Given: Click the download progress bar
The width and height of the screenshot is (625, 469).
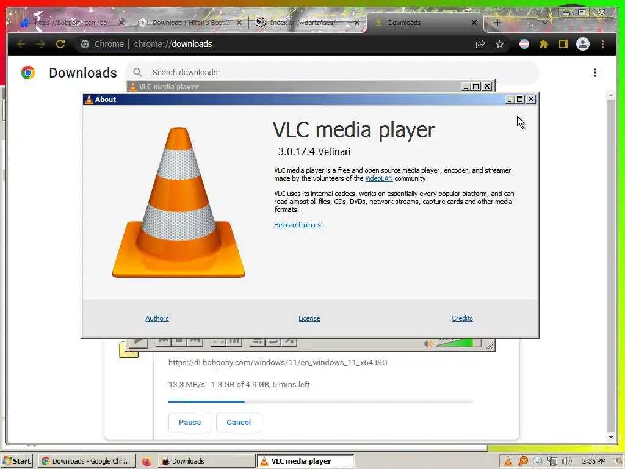Looking at the screenshot, I should point(320,402).
